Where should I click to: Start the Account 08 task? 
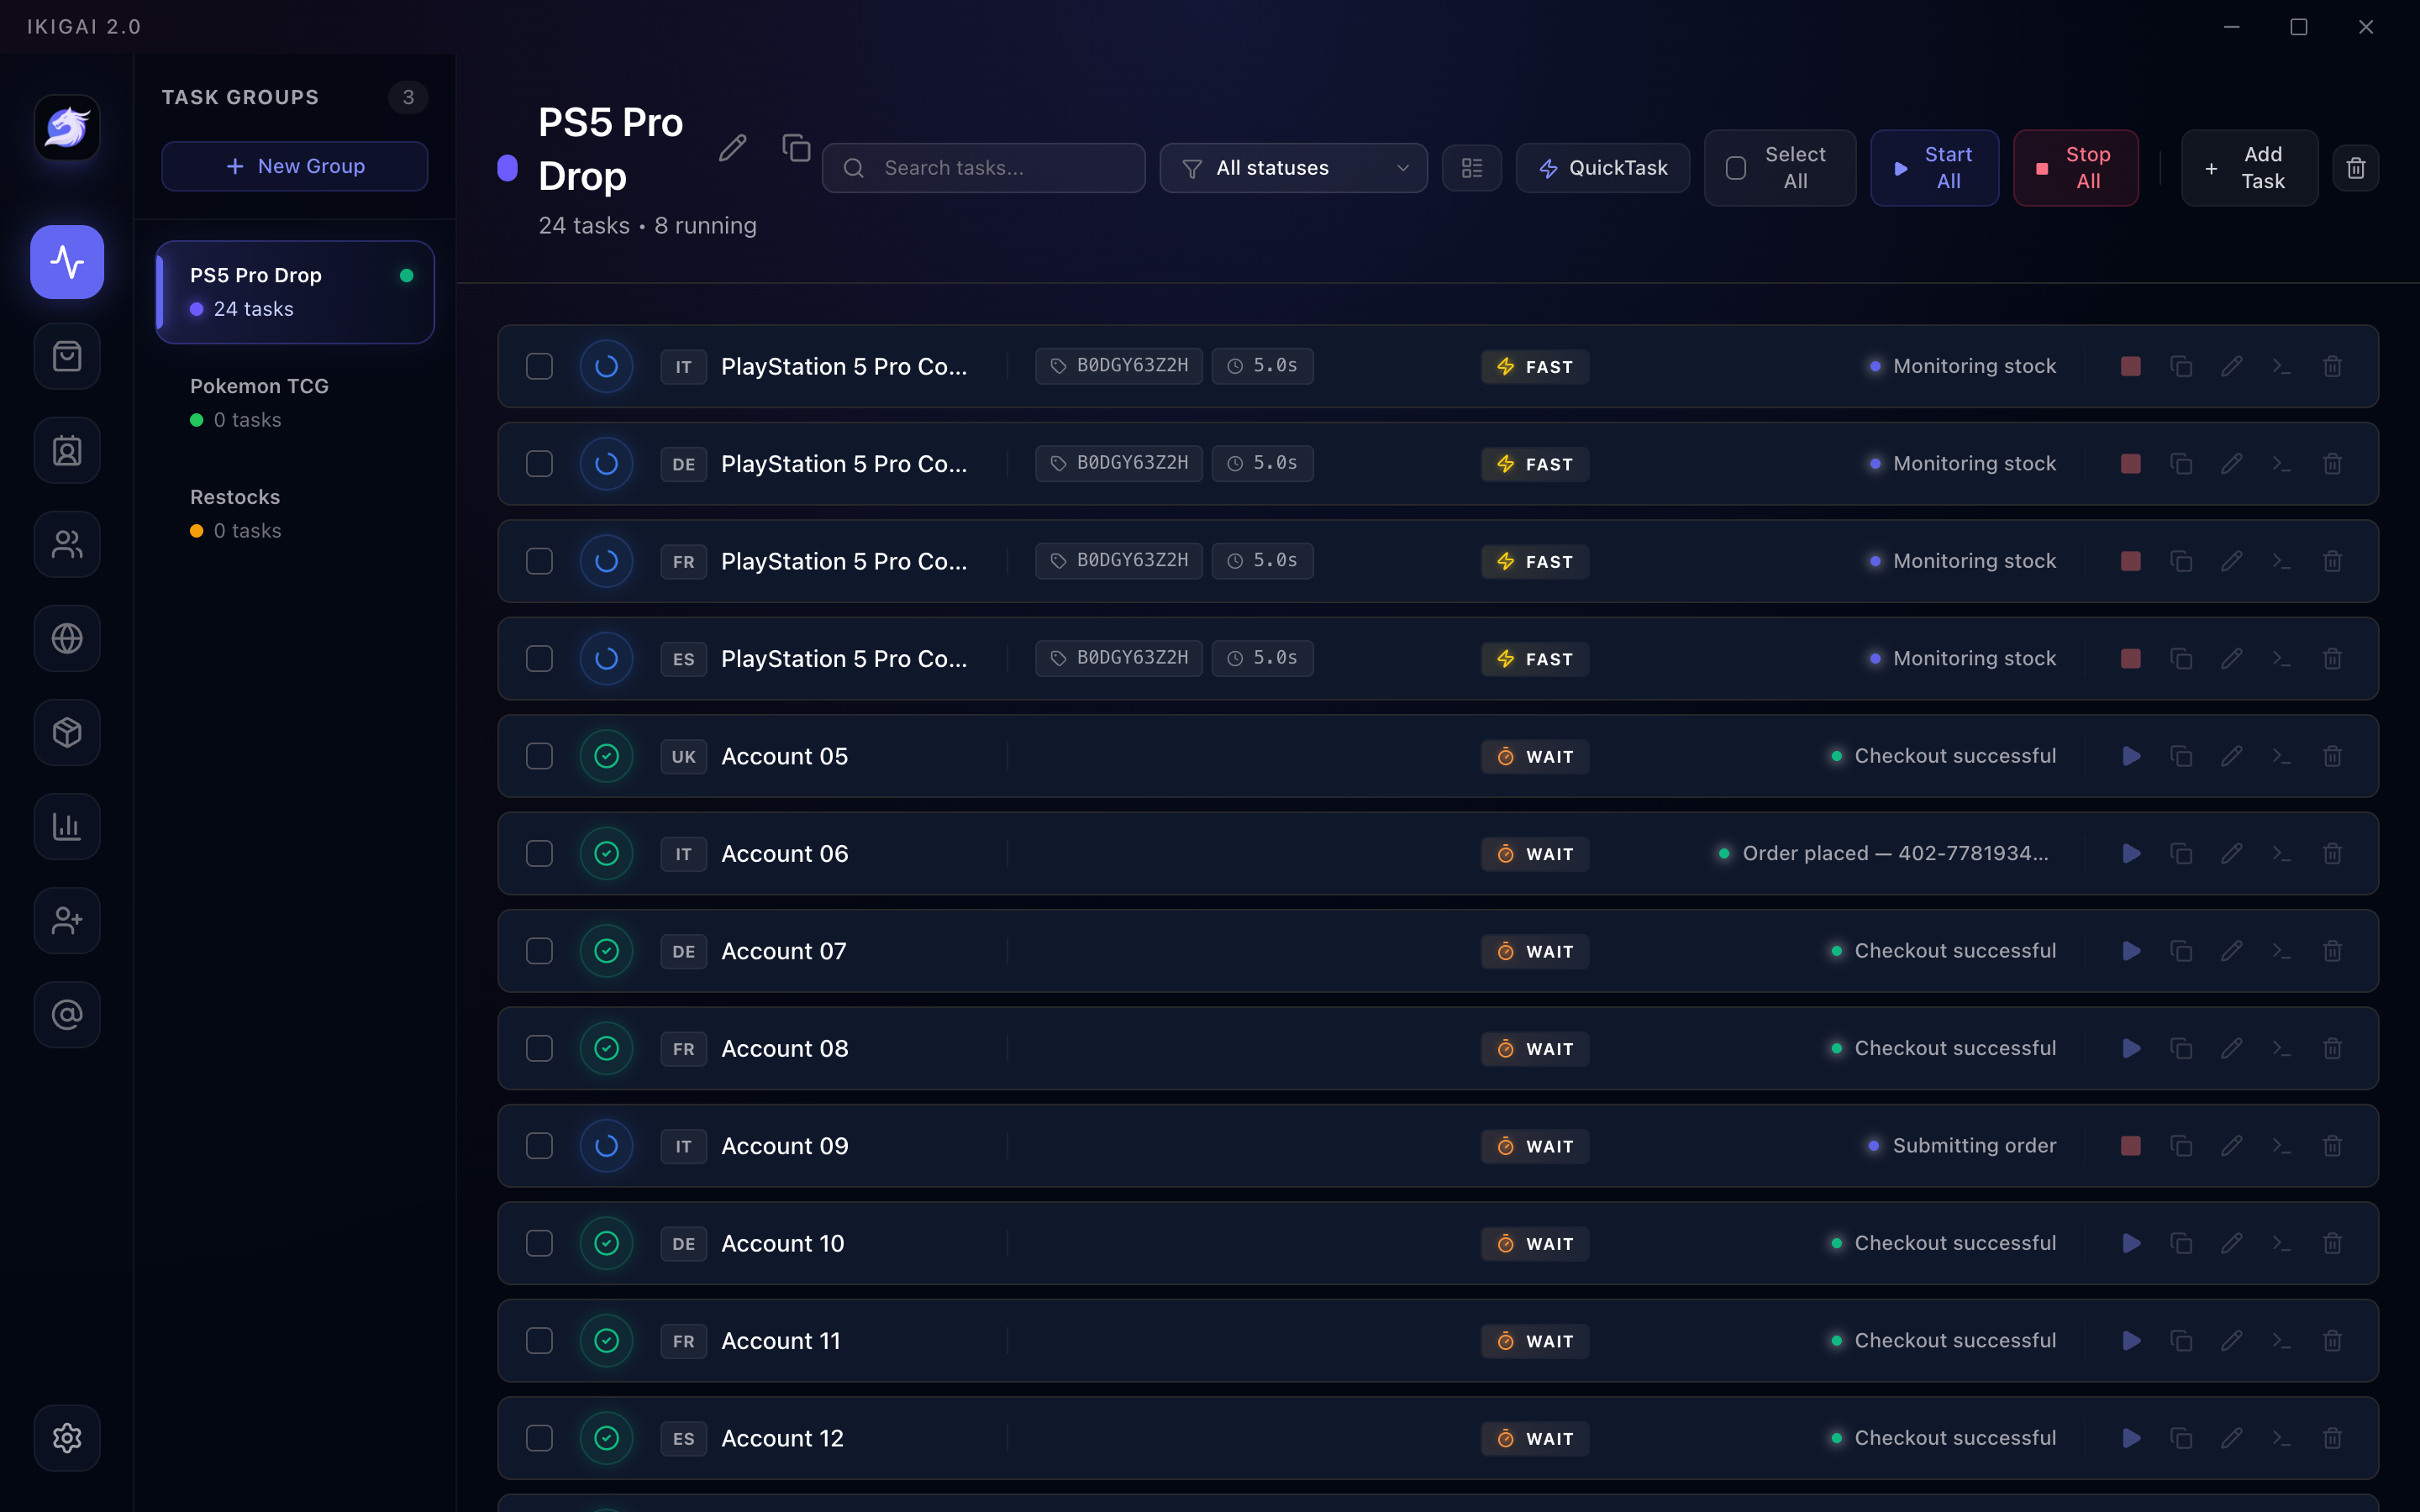click(x=2131, y=1048)
